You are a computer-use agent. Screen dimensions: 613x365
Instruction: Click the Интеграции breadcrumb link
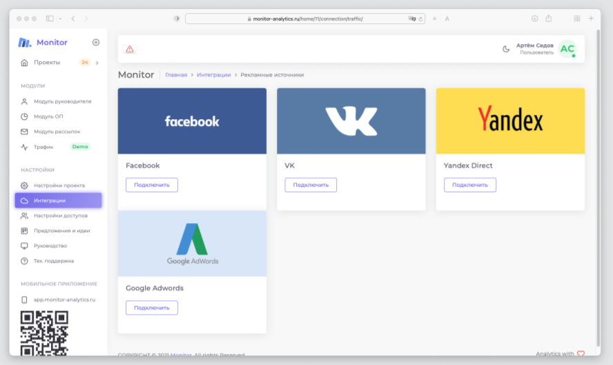[x=214, y=75]
